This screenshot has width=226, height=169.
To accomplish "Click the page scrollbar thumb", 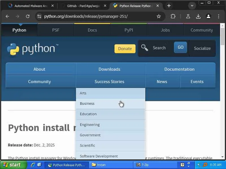I will pos(222,36).
